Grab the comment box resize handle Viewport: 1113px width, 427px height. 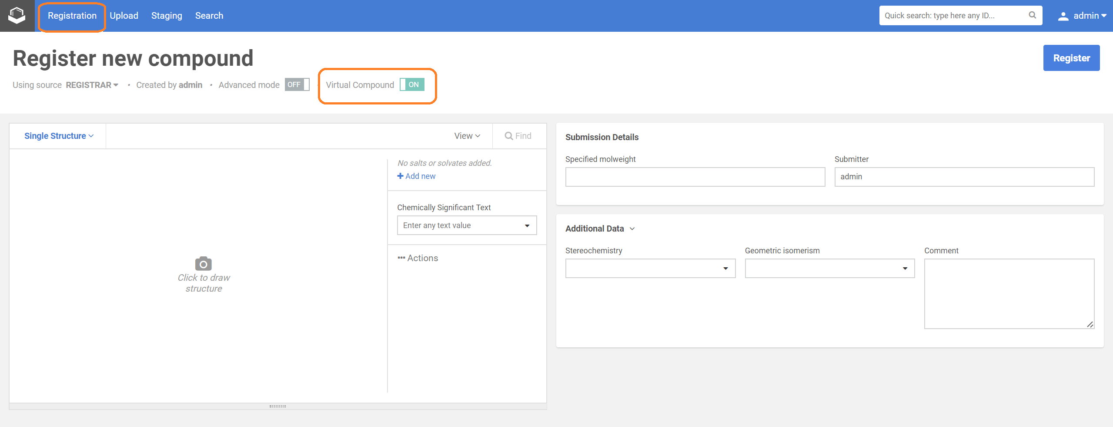(x=1090, y=324)
